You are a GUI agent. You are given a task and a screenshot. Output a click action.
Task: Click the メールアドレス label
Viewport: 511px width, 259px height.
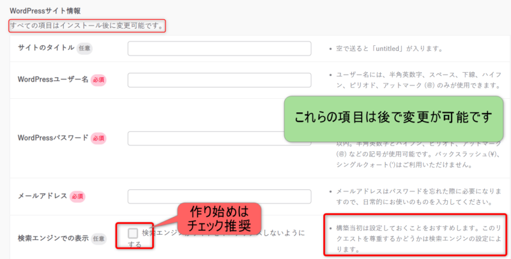tap(42, 196)
